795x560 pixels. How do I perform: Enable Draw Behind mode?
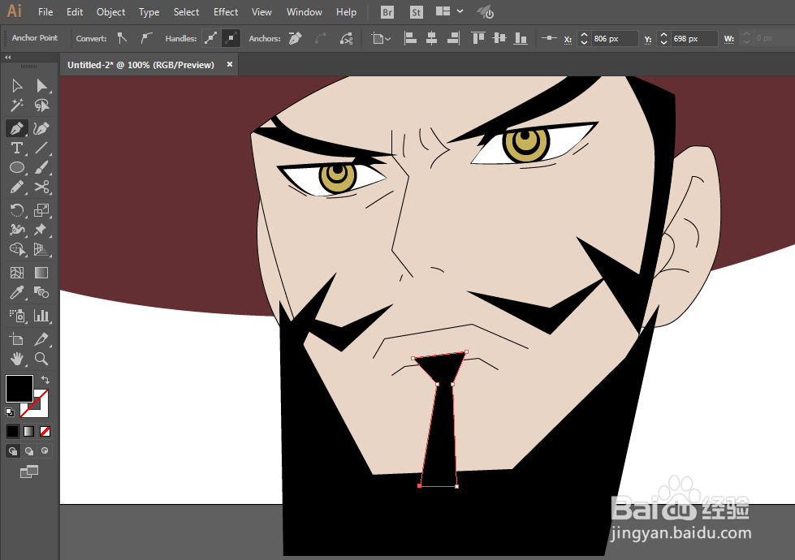(x=29, y=450)
